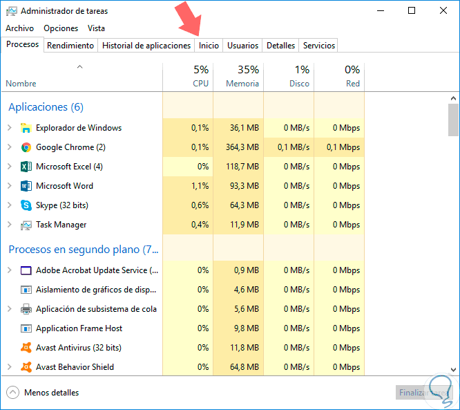460x410 pixels.
Task: Click the Microsoft Word icon
Action: click(26, 186)
